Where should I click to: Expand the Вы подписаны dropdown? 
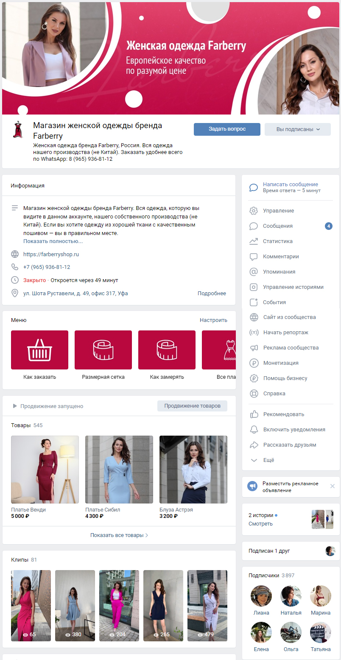pos(298,129)
